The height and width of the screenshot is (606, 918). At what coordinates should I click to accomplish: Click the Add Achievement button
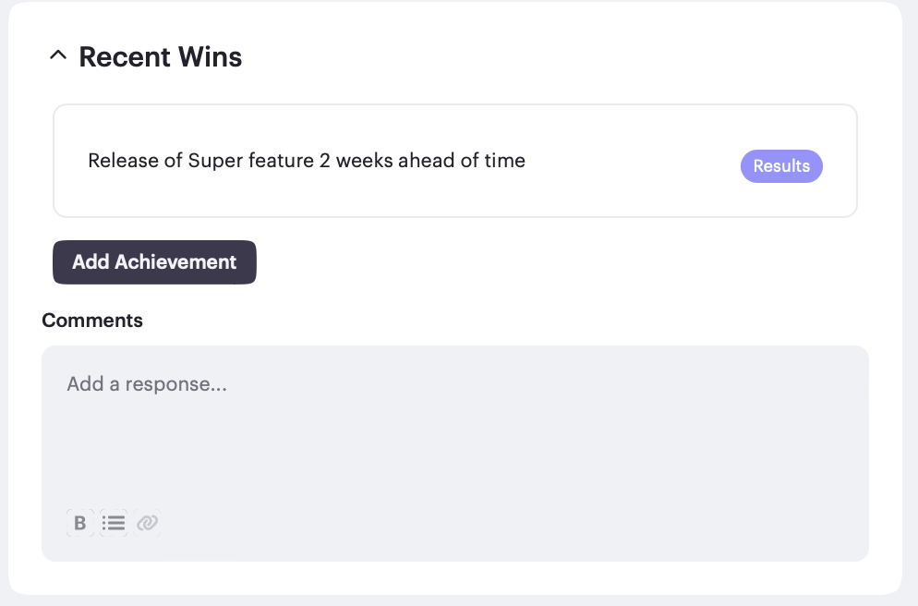coord(154,262)
